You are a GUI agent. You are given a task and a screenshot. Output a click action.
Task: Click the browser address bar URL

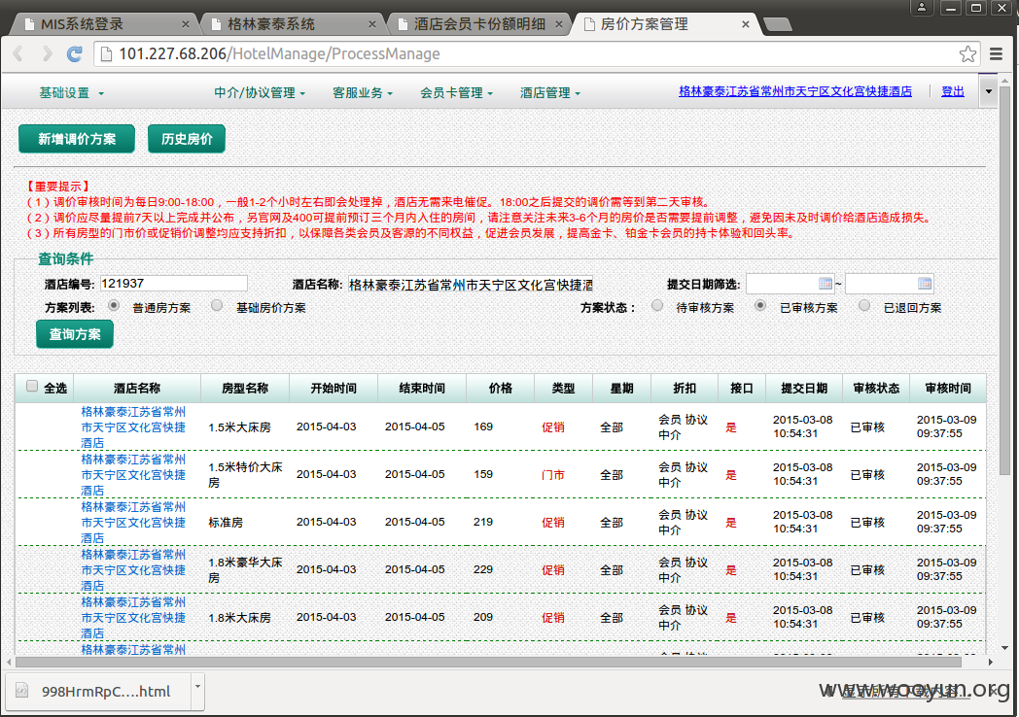279,53
